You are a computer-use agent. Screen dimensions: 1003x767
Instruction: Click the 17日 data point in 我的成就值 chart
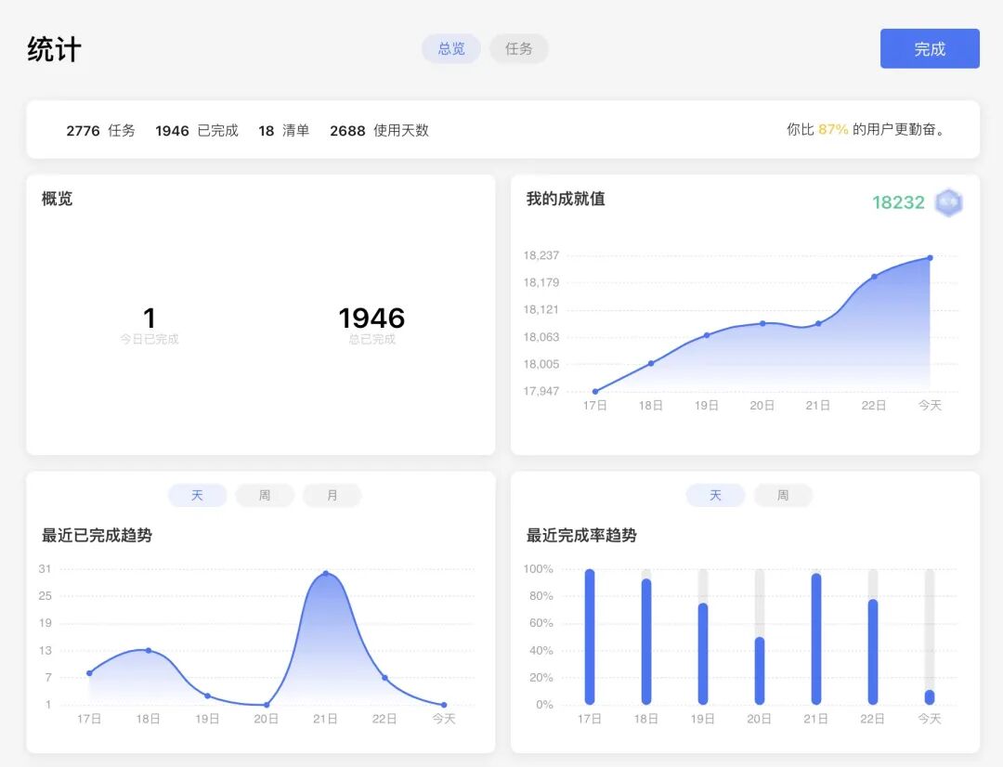(x=595, y=392)
